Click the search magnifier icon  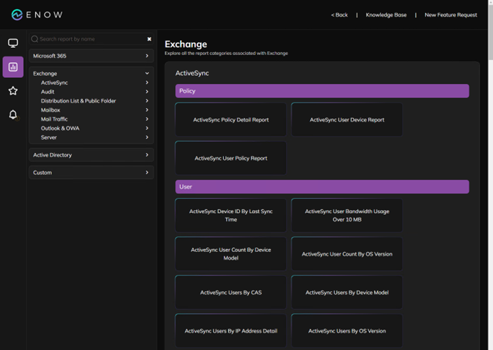point(35,39)
